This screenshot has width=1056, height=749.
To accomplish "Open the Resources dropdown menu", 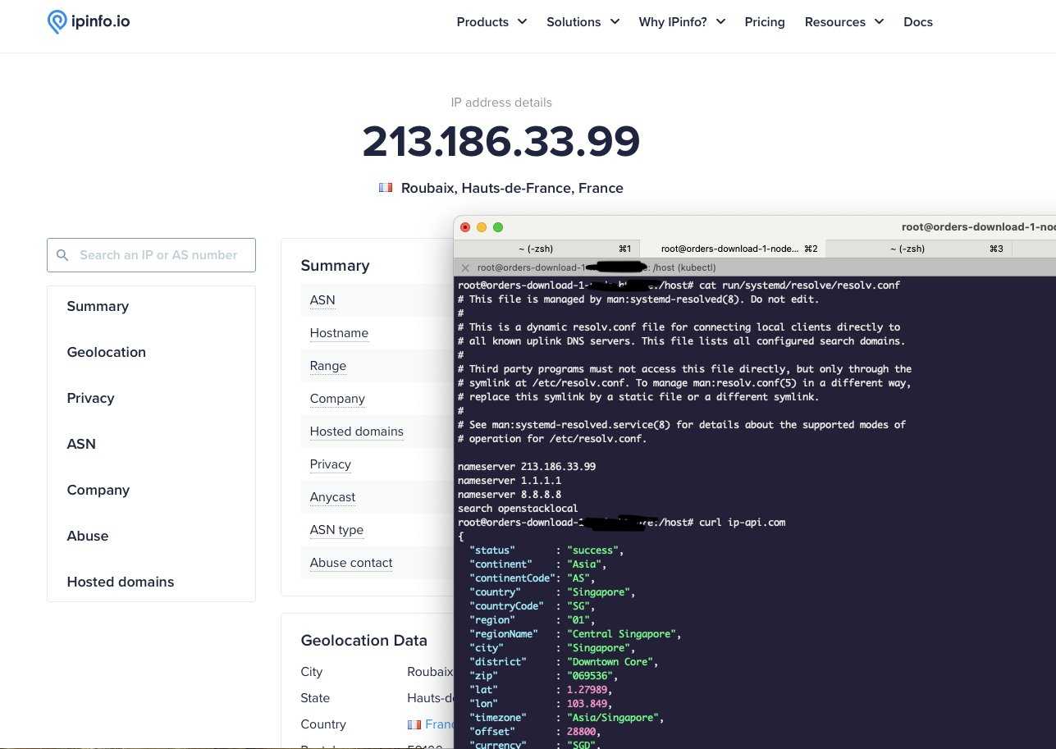I will pyautogui.click(x=843, y=22).
